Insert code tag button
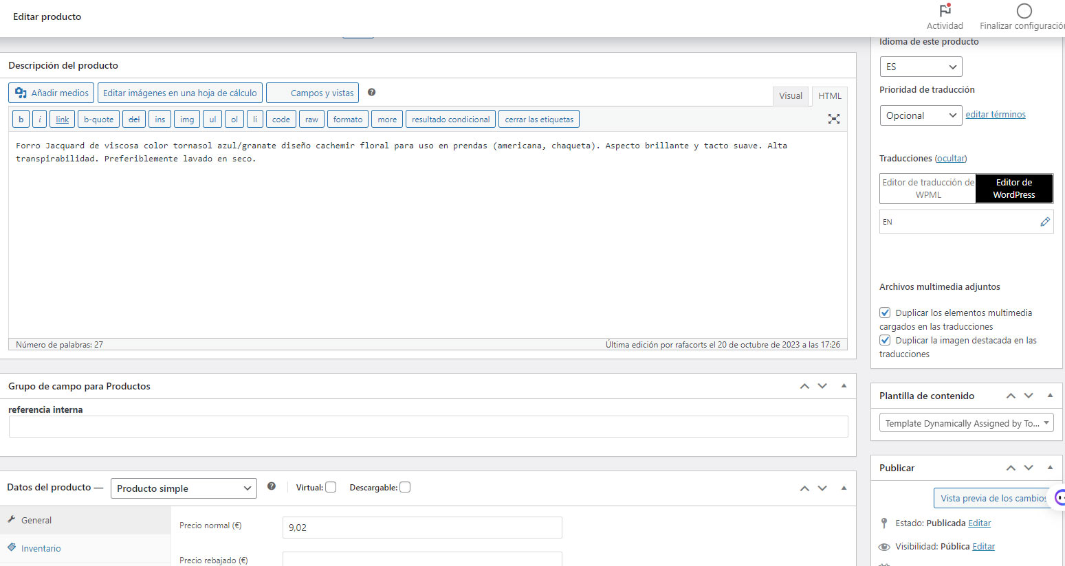1065x566 pixels. pyautogui.click(x=281, y=120)
